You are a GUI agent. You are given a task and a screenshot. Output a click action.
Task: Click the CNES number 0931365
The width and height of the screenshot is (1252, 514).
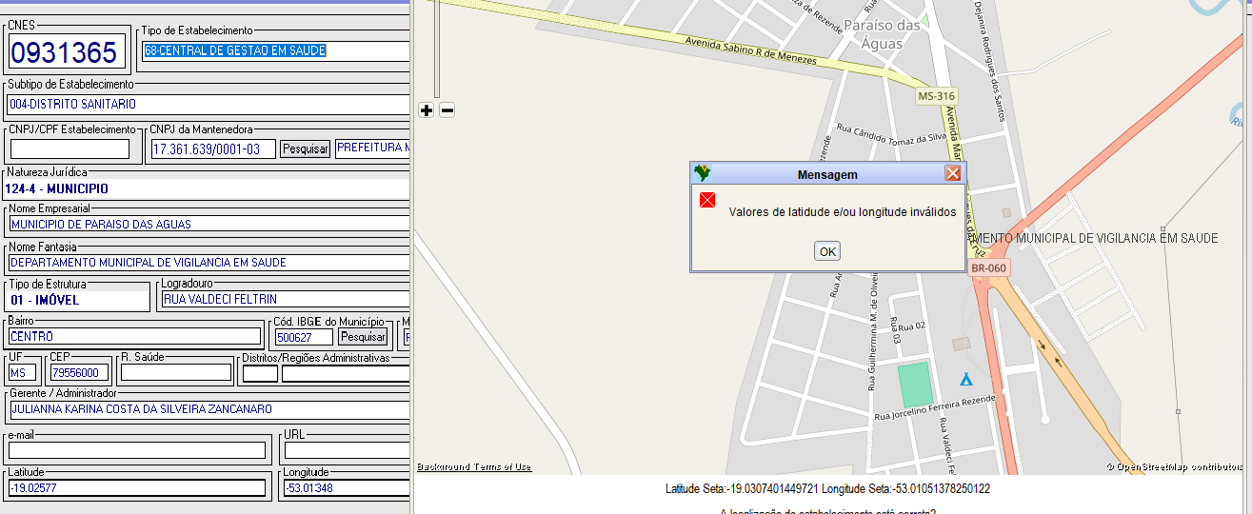click(x=65, y=52)
